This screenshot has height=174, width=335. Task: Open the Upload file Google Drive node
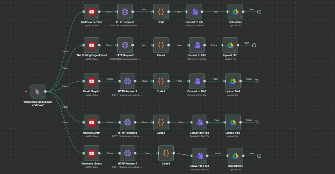pyautogui.click(x=235, y=12)
